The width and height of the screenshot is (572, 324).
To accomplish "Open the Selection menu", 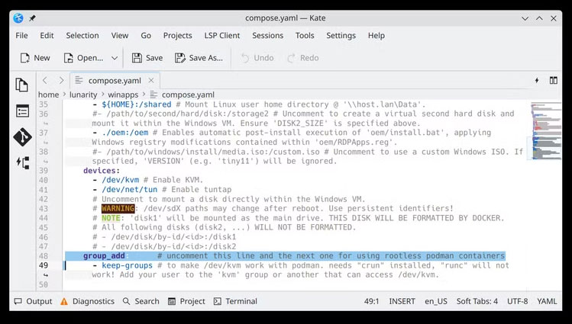I will [82, 36].
